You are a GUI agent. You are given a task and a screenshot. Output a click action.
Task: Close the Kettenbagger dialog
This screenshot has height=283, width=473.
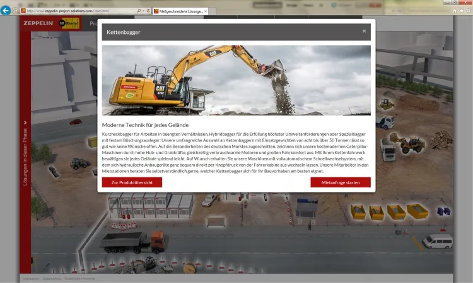point(364,31)
